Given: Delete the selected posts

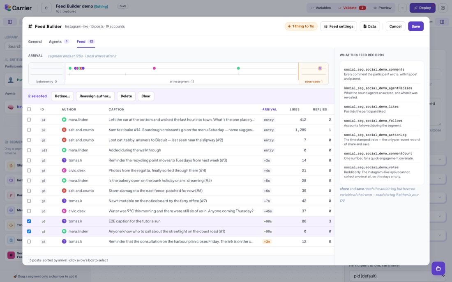Looking at the screenshot, I should tap(126, 96).
